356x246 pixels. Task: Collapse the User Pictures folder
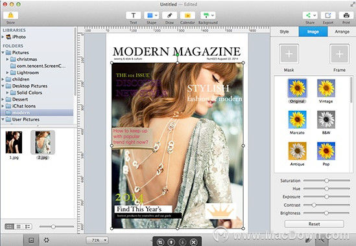tap(3, 119)
